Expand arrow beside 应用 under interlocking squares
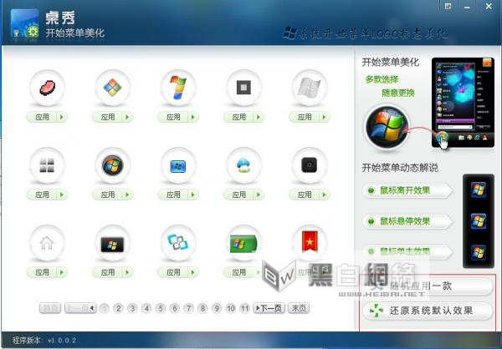 click(x=193, y=272)
